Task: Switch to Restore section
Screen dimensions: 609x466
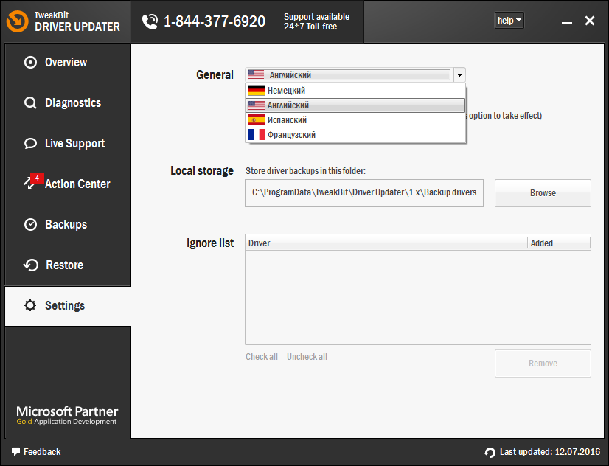Action: pyautogui.click(x=68, y=265)
